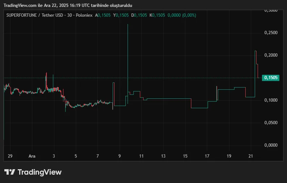Click the 0,0000 price axis label

271,145
